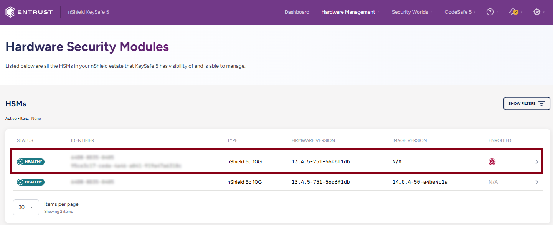Click the STATUS column header
This screenshot has width=553, height=225.
point(25,140)
